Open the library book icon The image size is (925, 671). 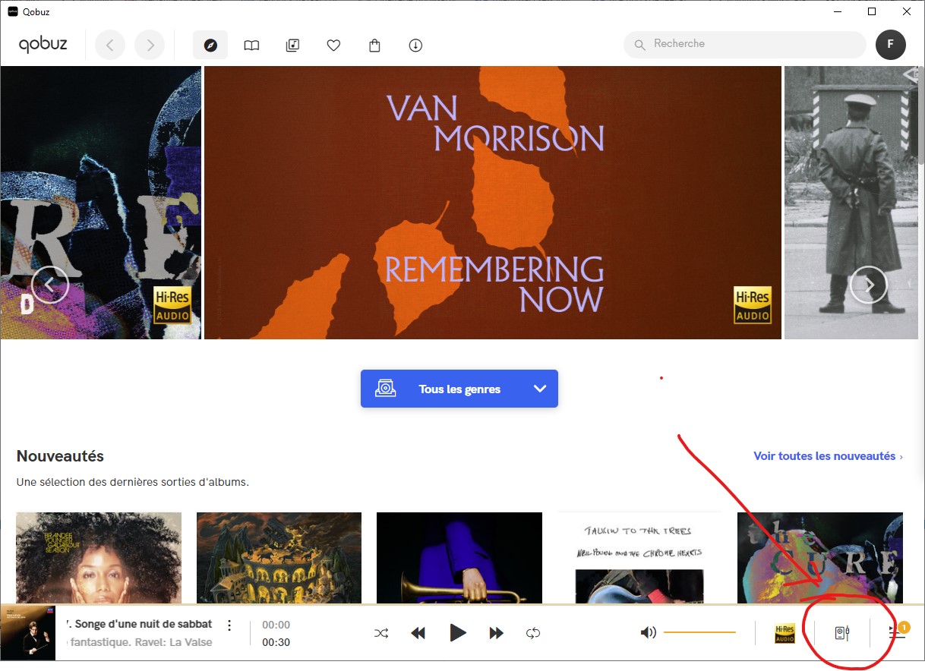[251, 46]
